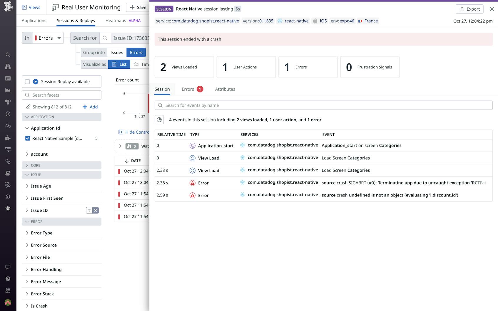This screenshot has height=311, width=498.
Task: Open the user avatar at the sidebar bottom
Action: pyautogui.click(x=8, y=302)
